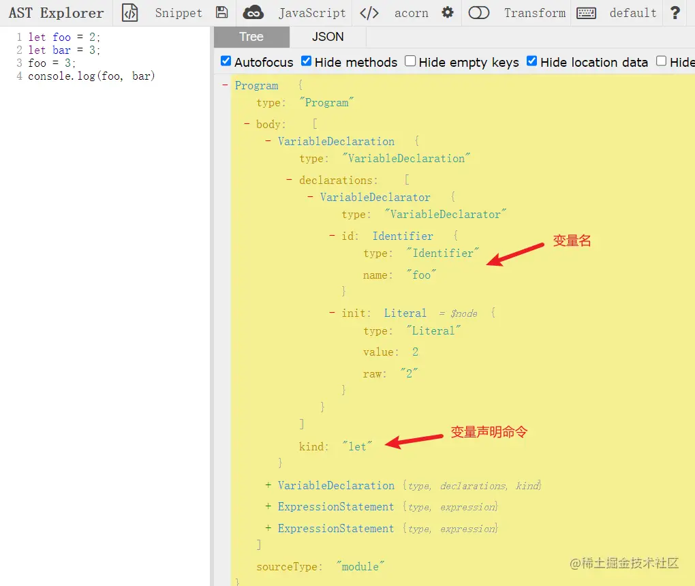Screen dimensions: 695x586
Task: Click the VariableDeclarator node label
Action: point(375,197)
